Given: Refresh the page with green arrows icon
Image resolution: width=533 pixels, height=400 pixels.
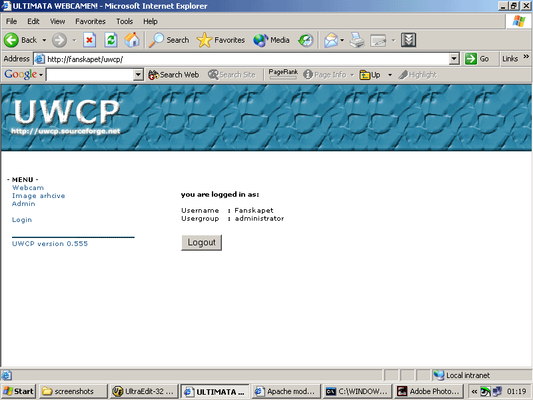Looking at the screenshot, I should click(111, 40).
